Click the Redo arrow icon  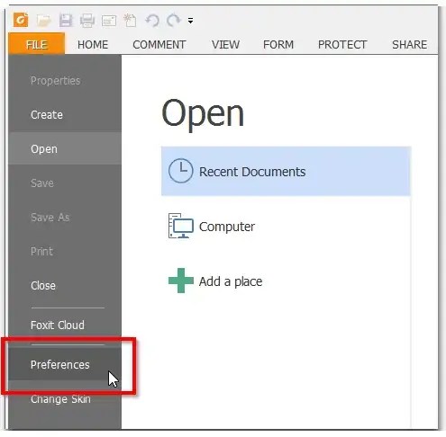[174, 21]
